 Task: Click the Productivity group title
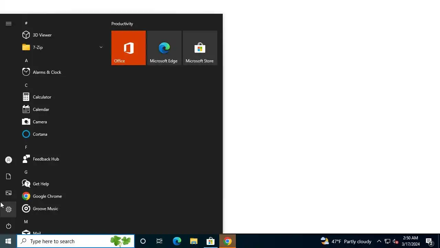pyautogui.click(x=122, y=24)
